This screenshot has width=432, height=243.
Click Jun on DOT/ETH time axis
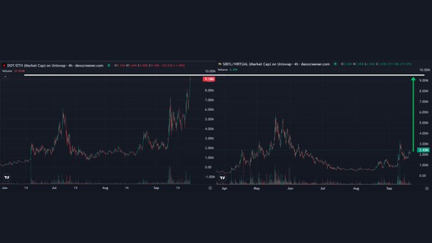point(4,188)
